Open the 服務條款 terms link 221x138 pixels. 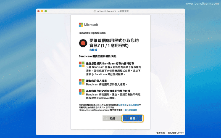[122, 105]
